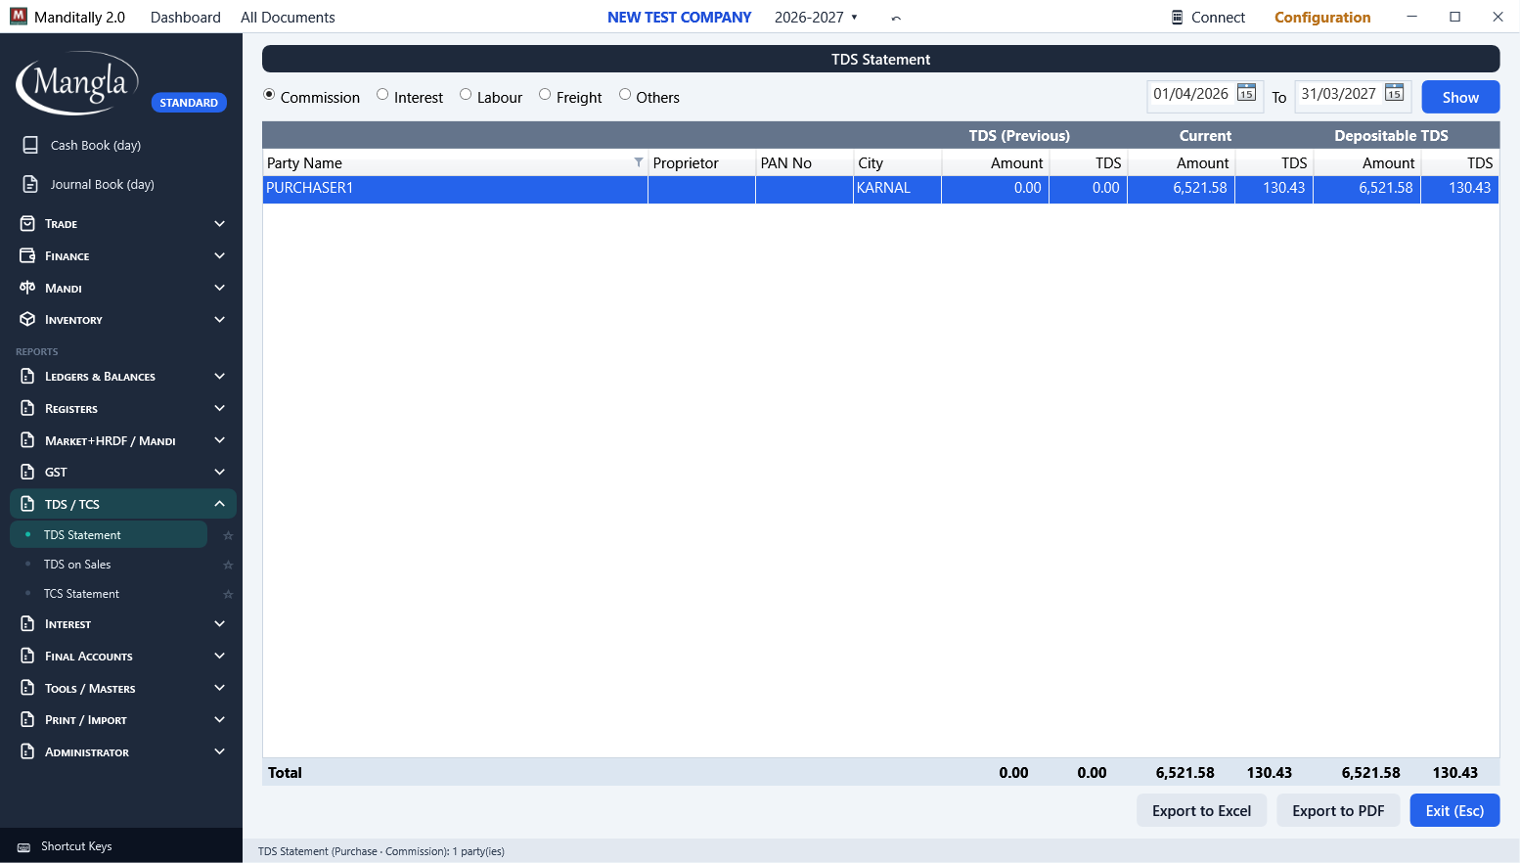Collapse the TDS / TCS section chevron
This screenshot has width=1520, height=863.
click(x=220, y=504)
